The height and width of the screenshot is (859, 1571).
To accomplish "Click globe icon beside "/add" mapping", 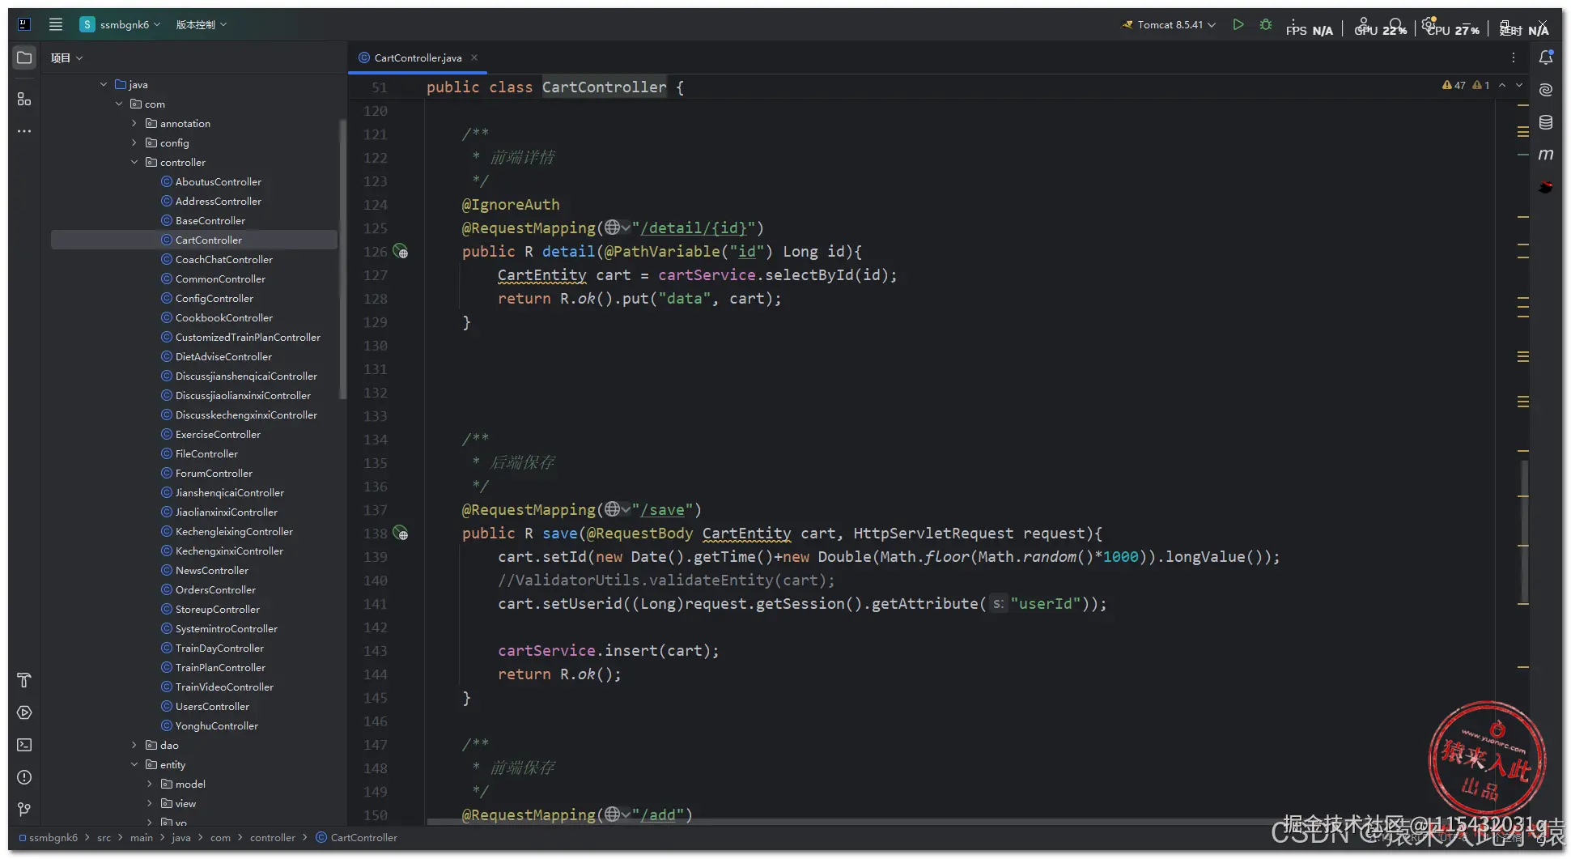I will coord(613,814).
